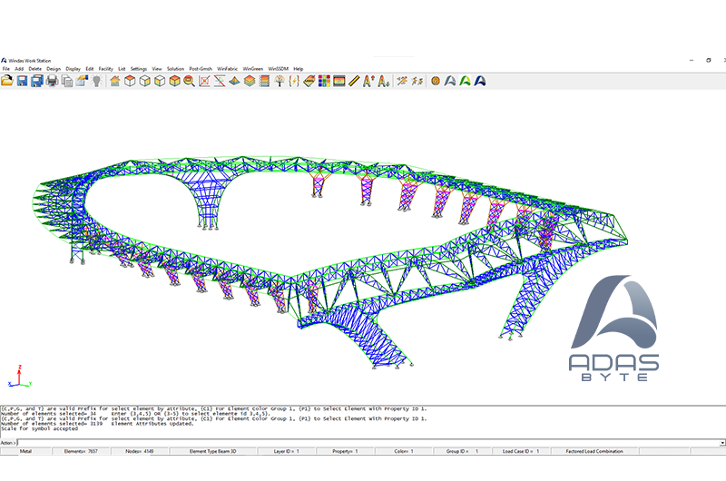Open the Design menu
The height and width of the screenshot is (481, 726).
54,68
